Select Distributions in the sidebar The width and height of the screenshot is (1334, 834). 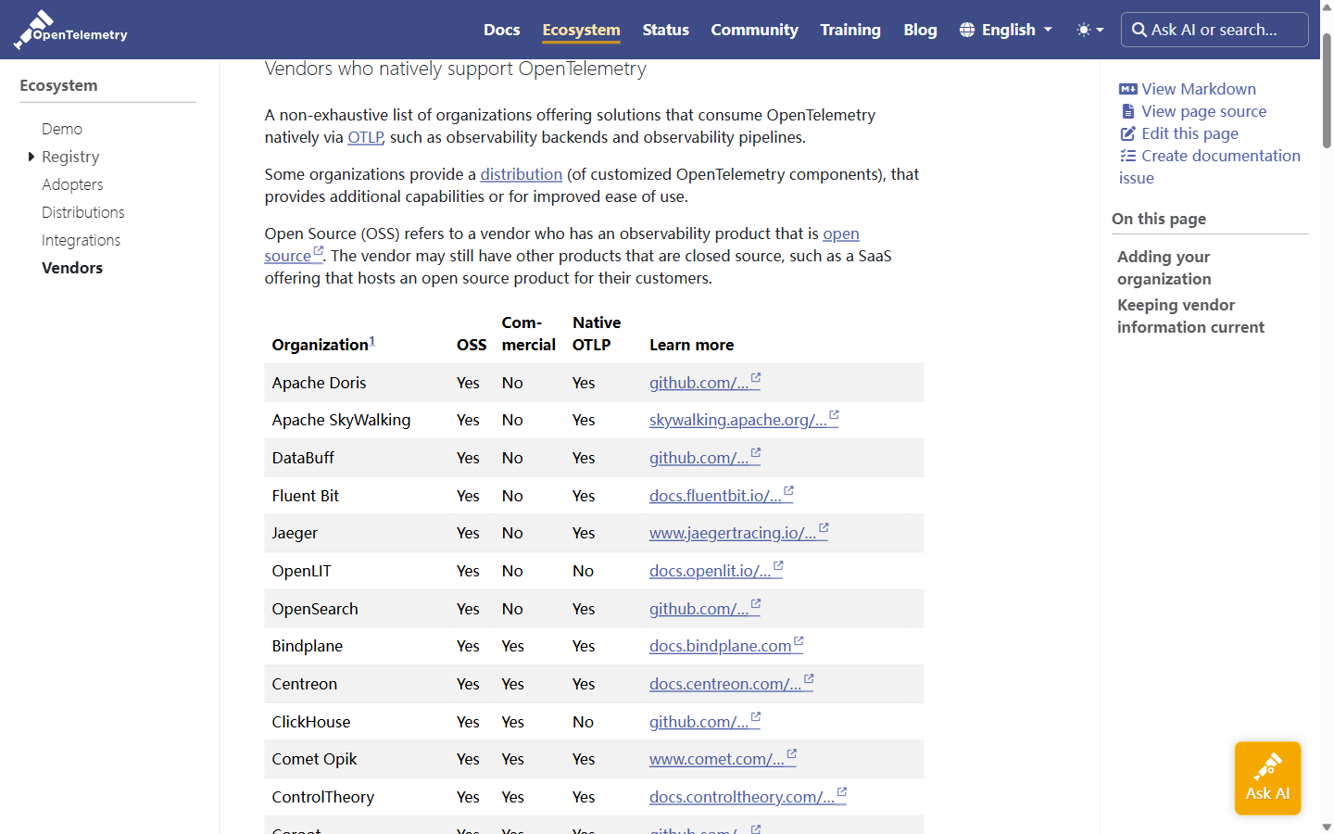tap(83, 212)
